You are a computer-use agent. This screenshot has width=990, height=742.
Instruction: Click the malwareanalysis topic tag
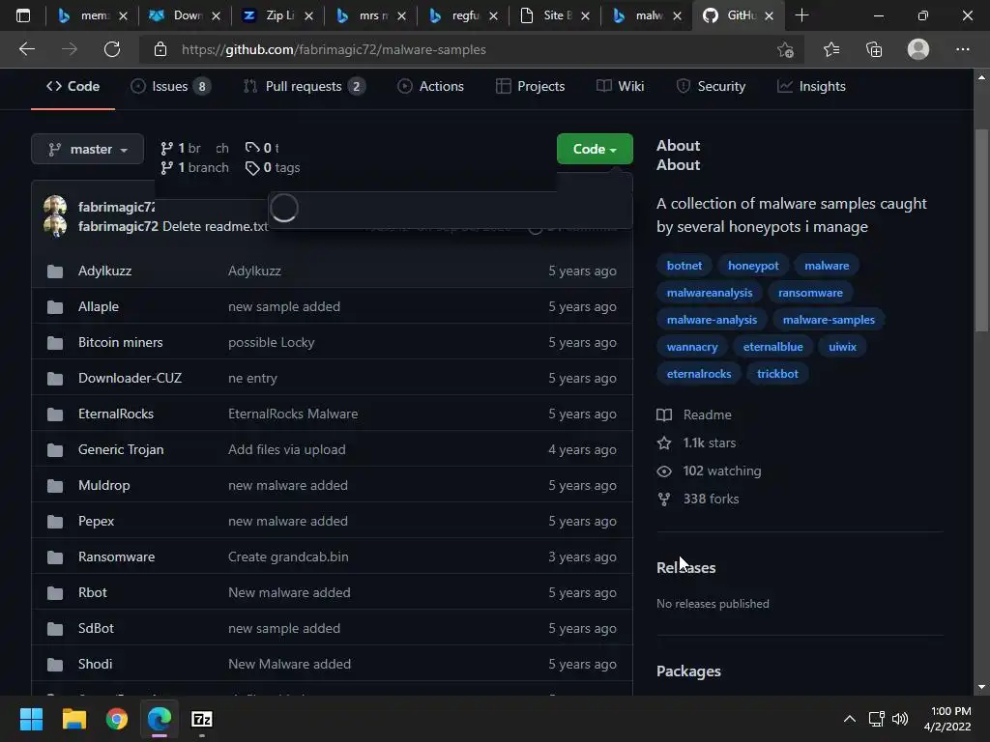pos(710,293)
